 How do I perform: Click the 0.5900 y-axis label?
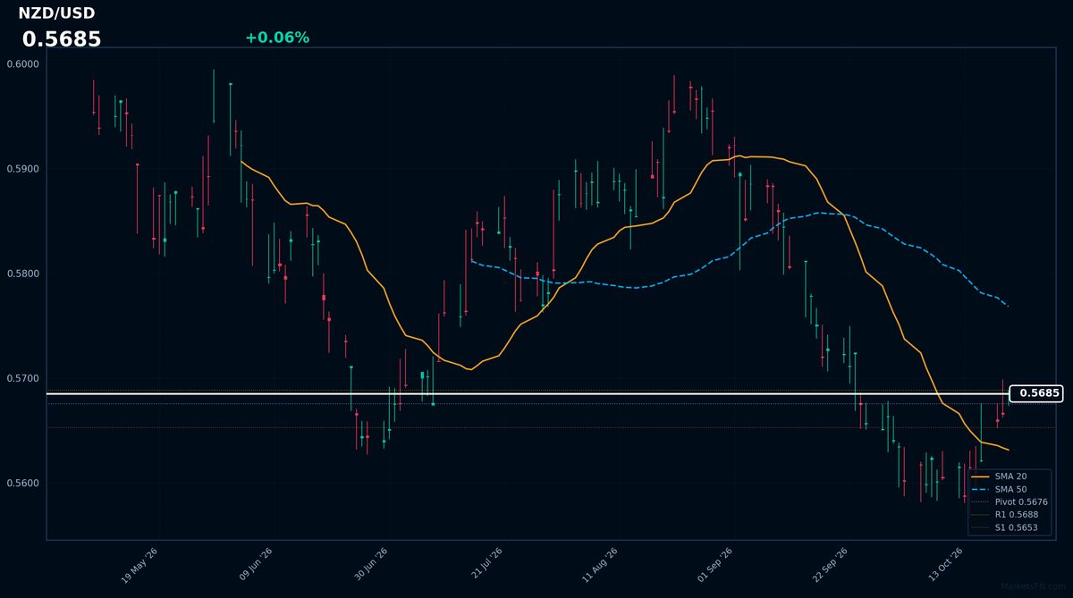23,169
